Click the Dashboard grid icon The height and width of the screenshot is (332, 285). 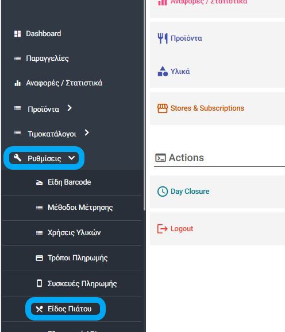[x=17, y=34]
